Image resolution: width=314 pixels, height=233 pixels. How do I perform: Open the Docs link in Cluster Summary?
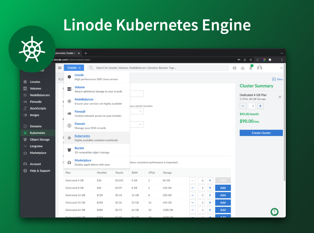(277, 79)
